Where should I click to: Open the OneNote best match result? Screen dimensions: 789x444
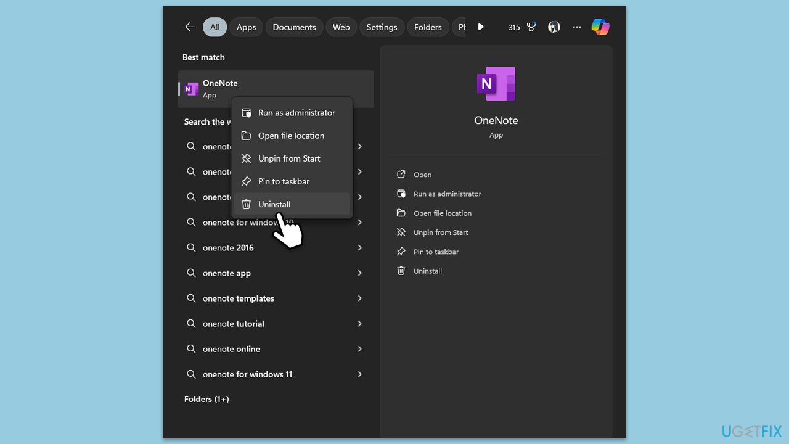[276, 89]
